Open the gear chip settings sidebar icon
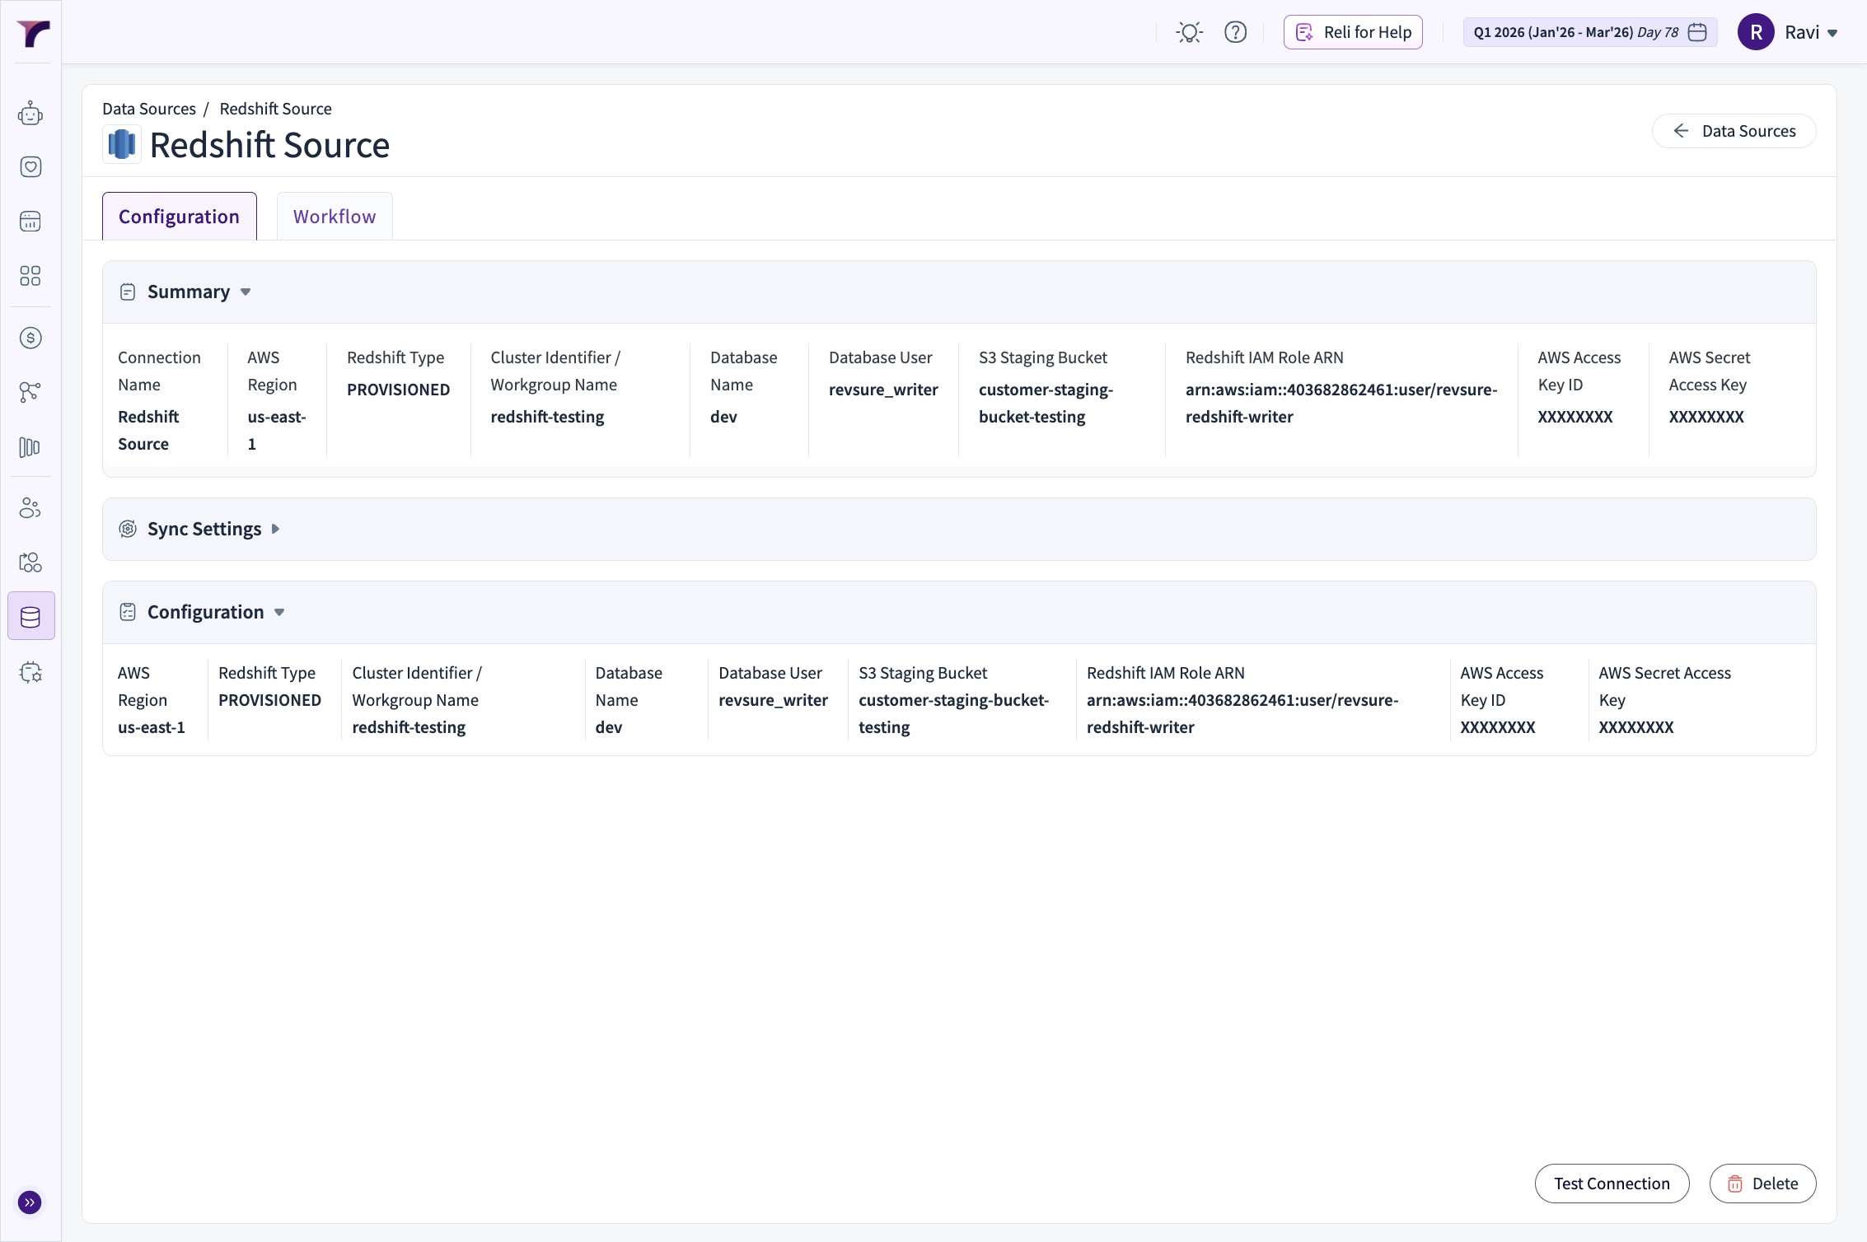Viewport: 1867px width, 1242px height. pos(30,673)
